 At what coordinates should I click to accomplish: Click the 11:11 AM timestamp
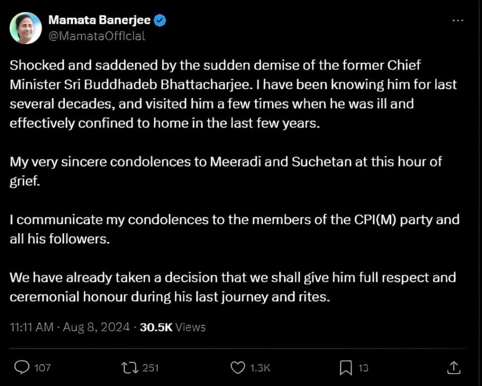click(31, 327)
